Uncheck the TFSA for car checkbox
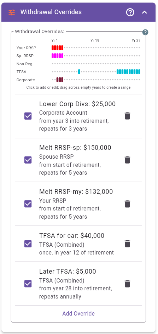Viewport: 158px width, 334px height. [x=28, y=244]
